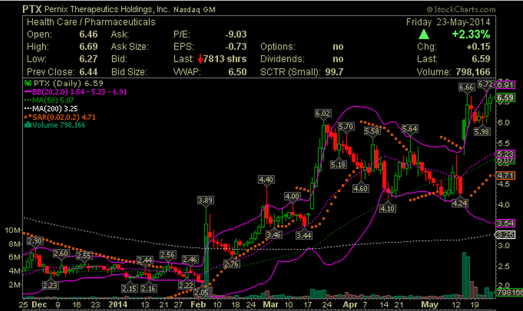Click the PTX ticker symbol title
523x311 pixels.
32,9
